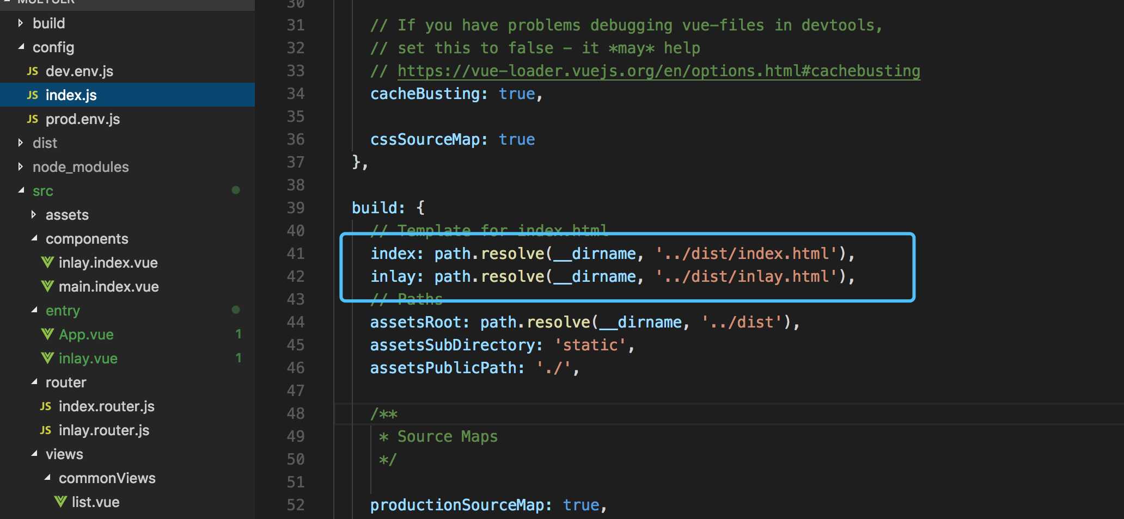This screenshot has height=519, width=1124.
Task: Click the 'assetsRoot' property name
Action: 416,323
